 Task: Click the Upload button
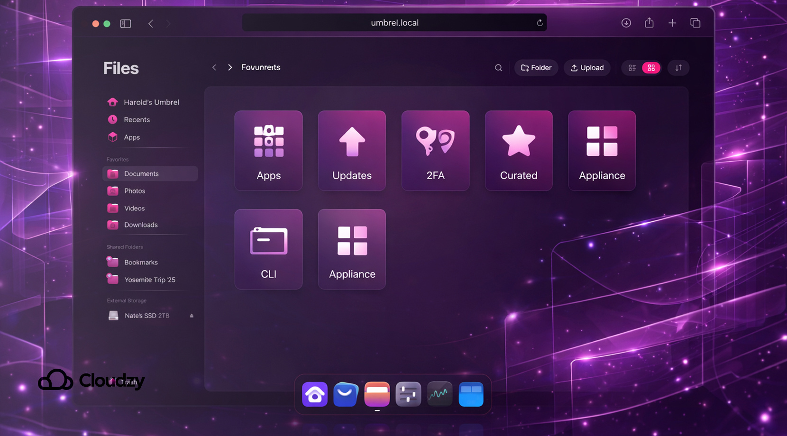pos(587,68)
